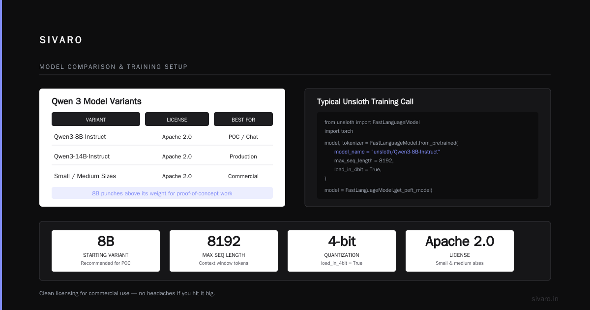The image size is (590, 310).
Task: Click the VARIANT column header
Action: tap(96, 120)
